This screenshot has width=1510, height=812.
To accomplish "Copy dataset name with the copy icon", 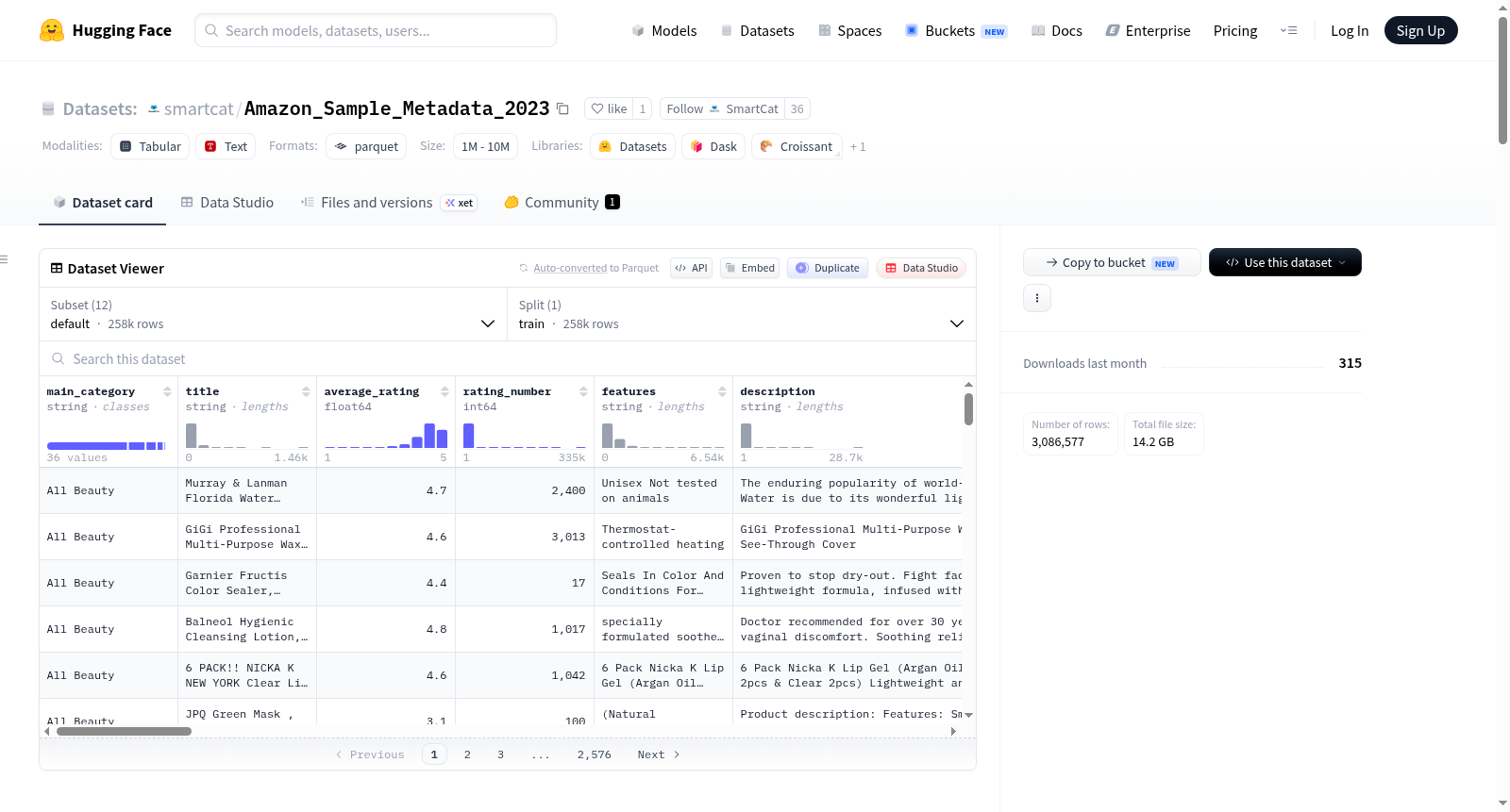I will [562, 108].
